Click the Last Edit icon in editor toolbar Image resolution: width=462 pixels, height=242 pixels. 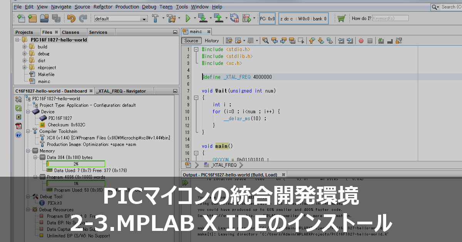[229, 40]
